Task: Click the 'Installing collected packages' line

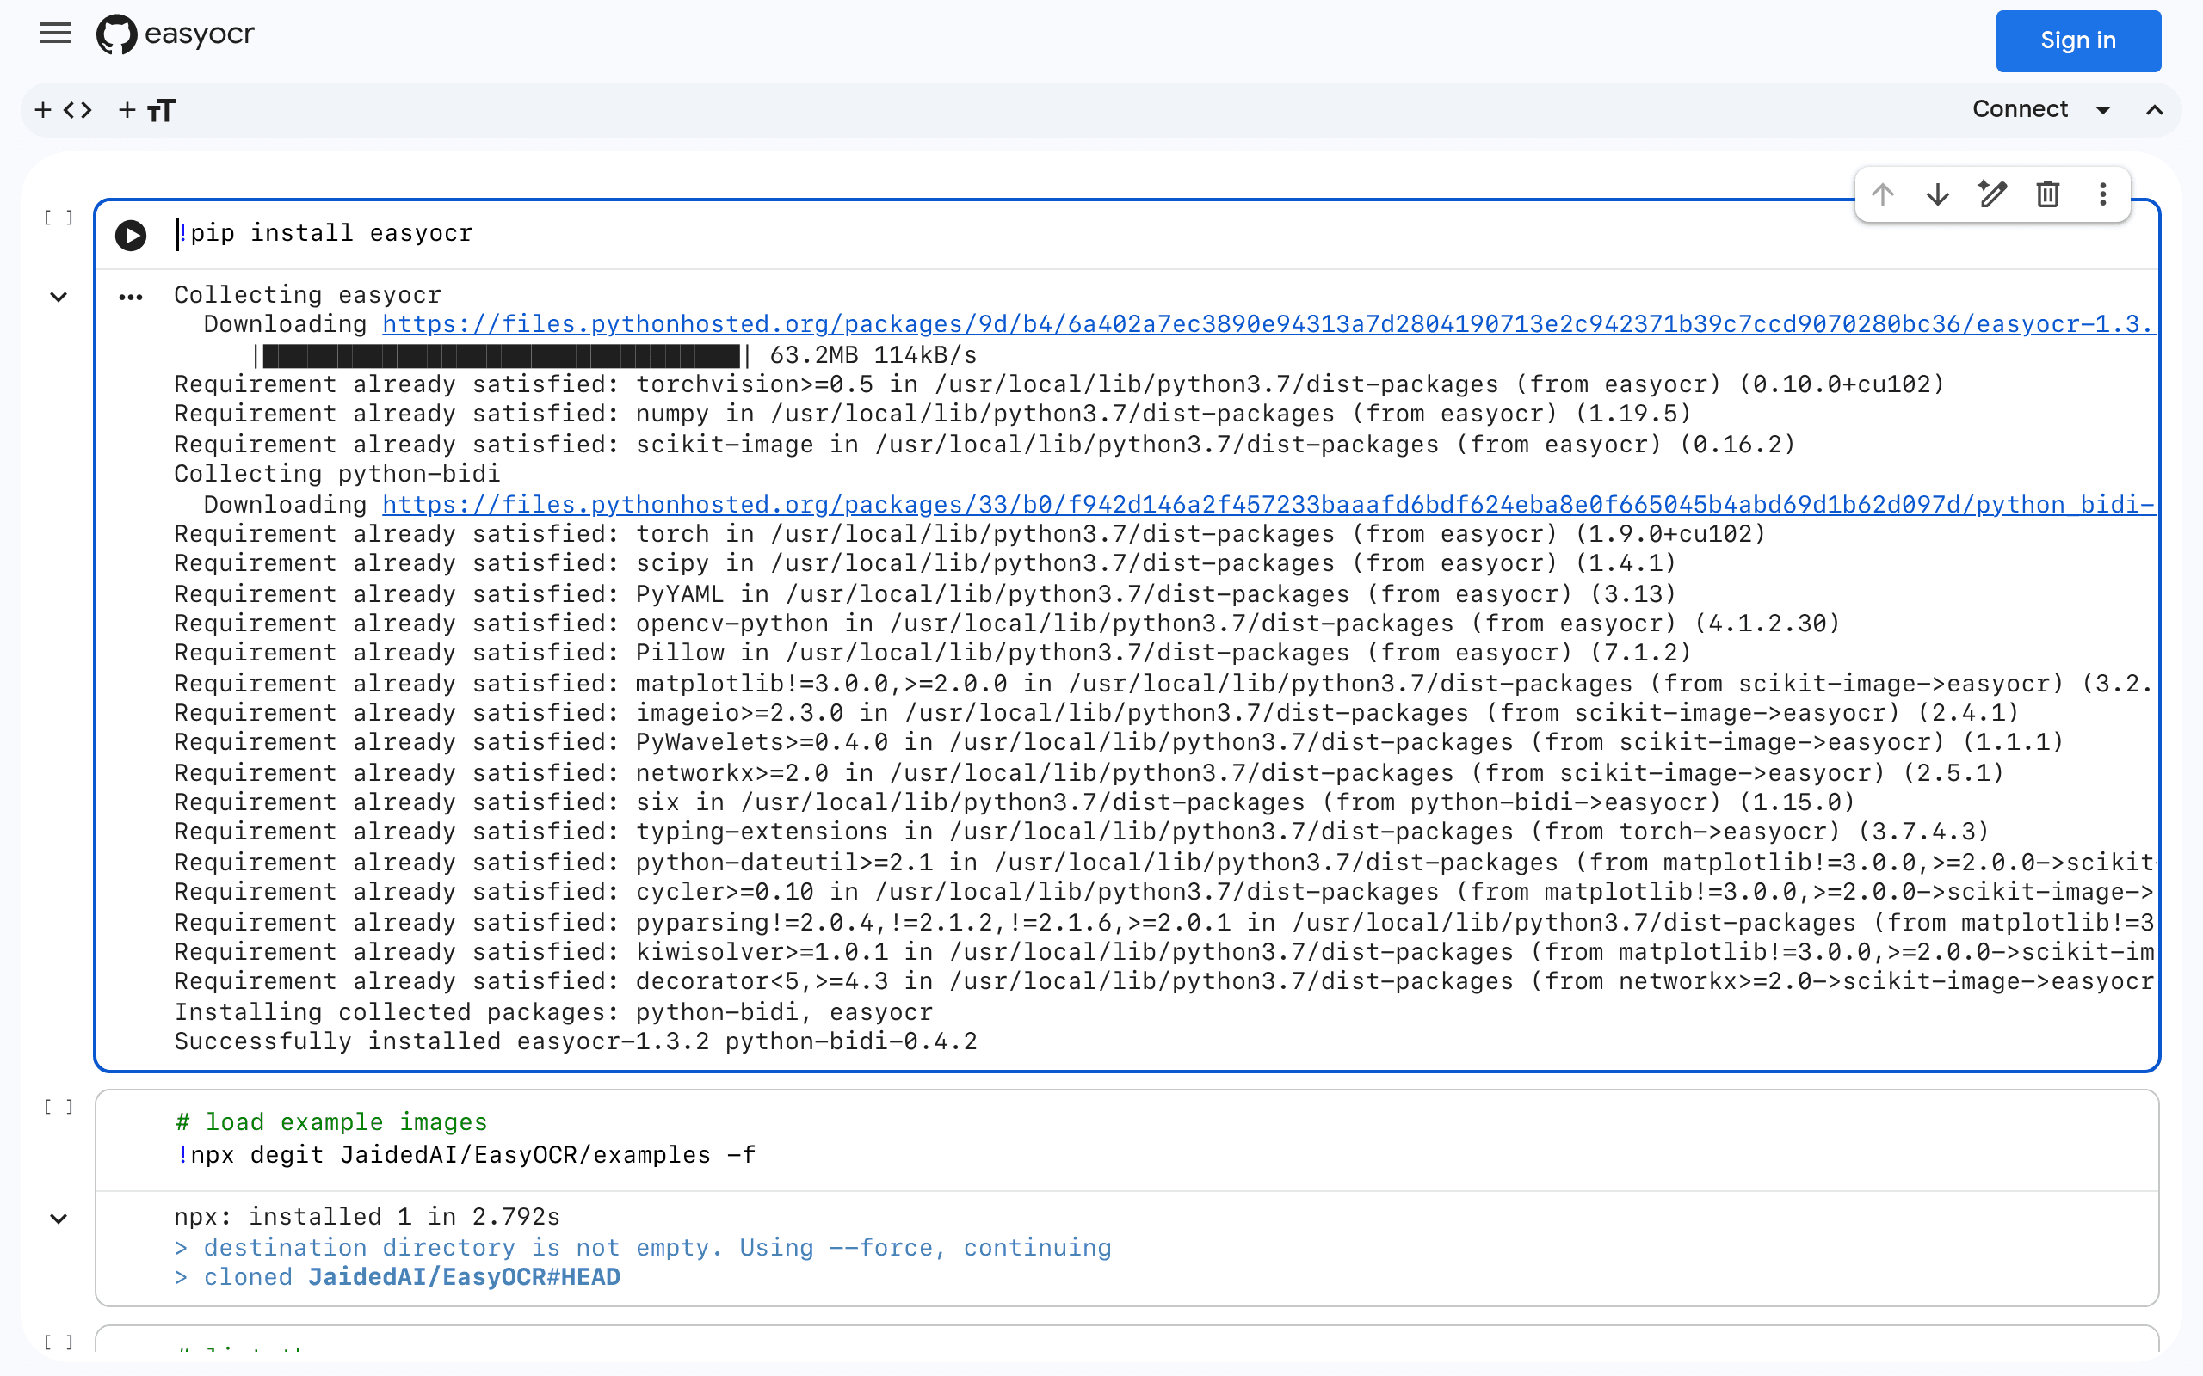Action: coord(553,1012)
